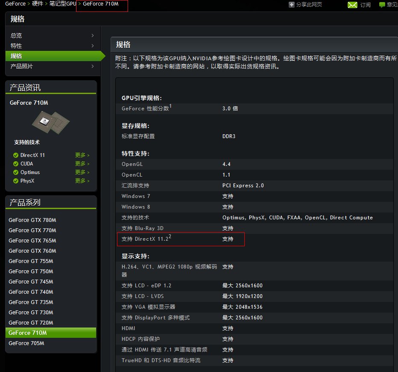
Task: Click the Windows 7 spec row label
Action: (135, 196)
